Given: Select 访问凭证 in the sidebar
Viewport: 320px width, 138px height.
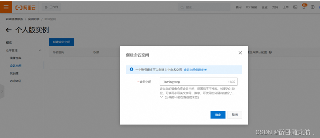Looking at the screenshot, I should 16,81.
